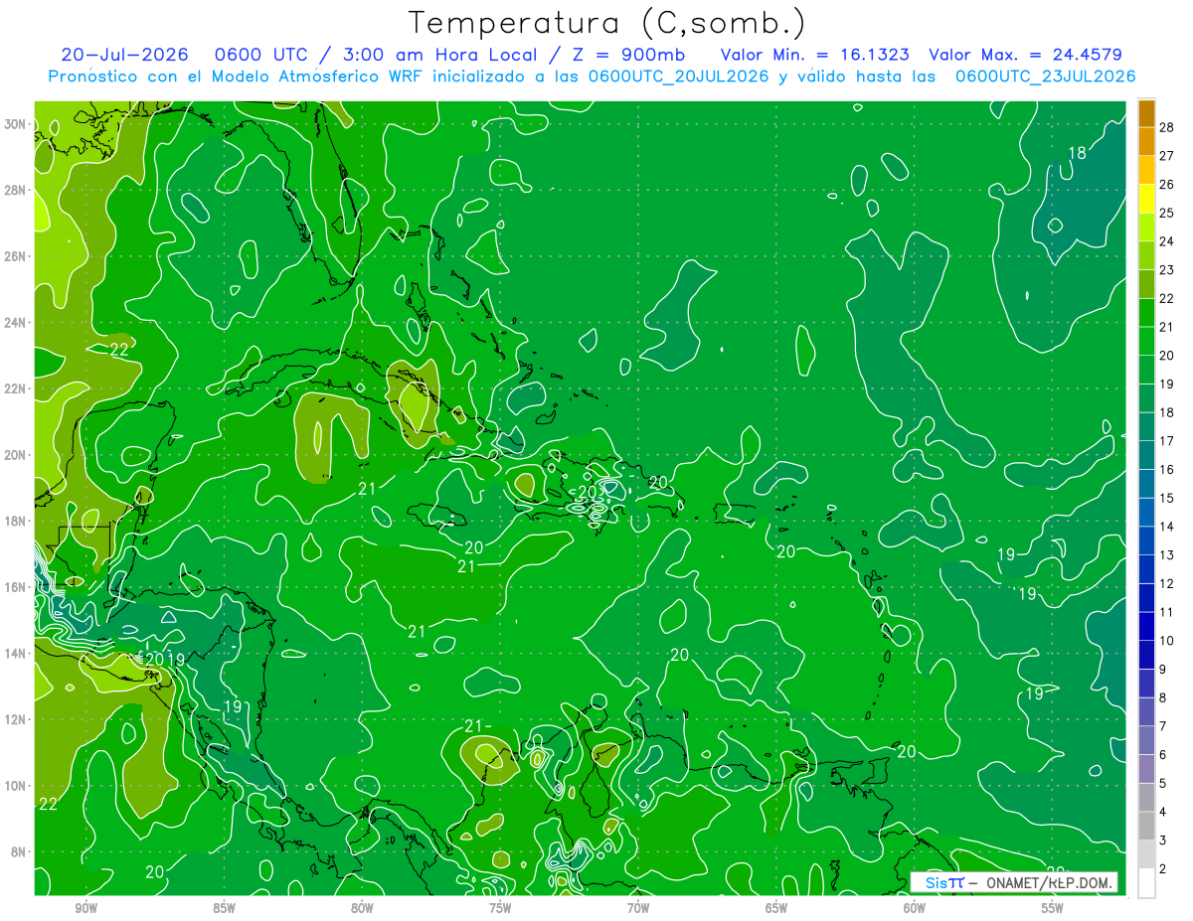This screenshot has height=921, width=1193.
Task: Click the white legend swatch below label 2
Action: [x=1146, y=883]
